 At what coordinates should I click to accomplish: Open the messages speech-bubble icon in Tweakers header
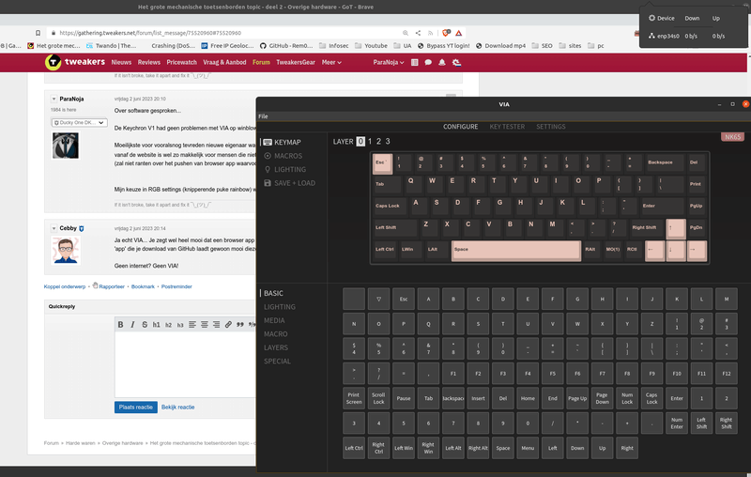click(428, 62)
